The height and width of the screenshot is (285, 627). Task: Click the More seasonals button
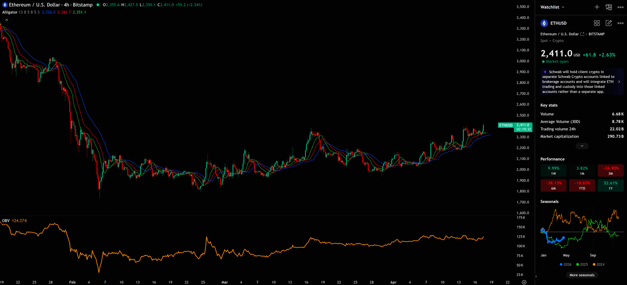(x=582, y=275)
